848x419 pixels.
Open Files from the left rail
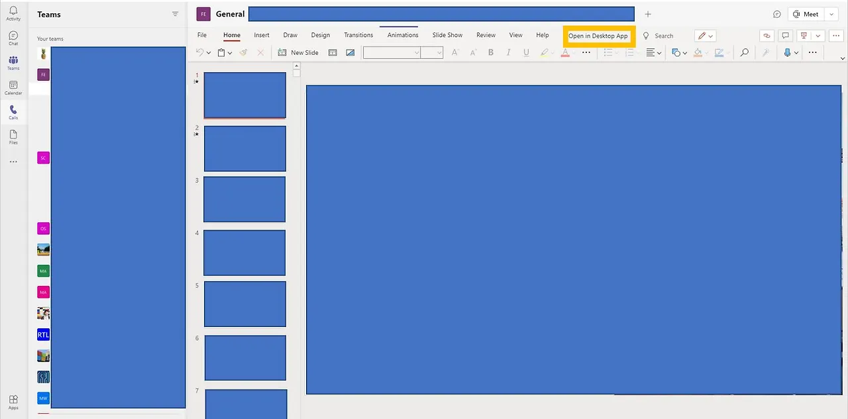13,137
